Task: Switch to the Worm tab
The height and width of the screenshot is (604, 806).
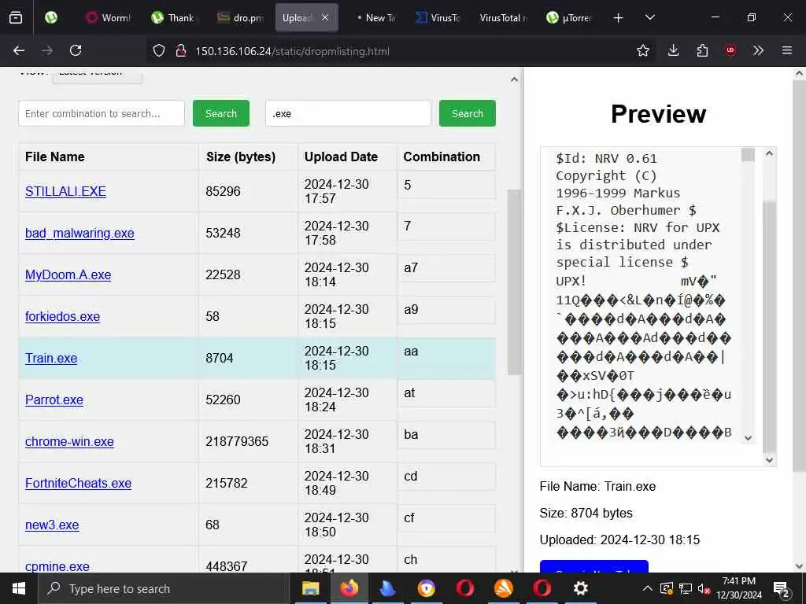Action: [109, 18]
